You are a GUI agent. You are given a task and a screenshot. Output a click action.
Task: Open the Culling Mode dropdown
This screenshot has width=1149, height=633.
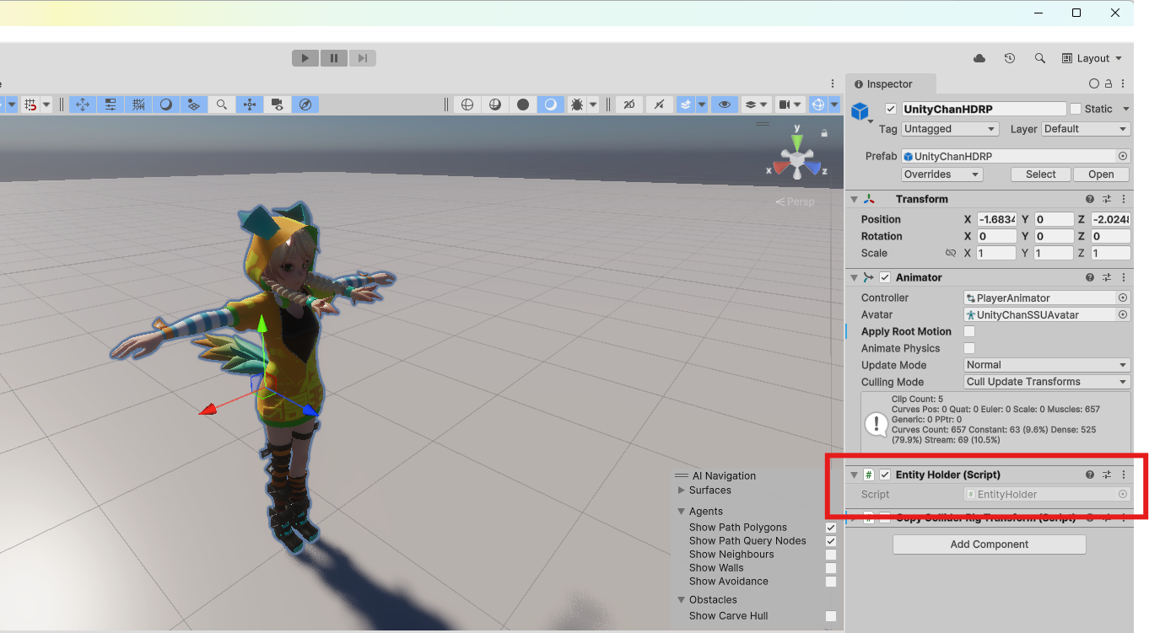pos(1047,382)
